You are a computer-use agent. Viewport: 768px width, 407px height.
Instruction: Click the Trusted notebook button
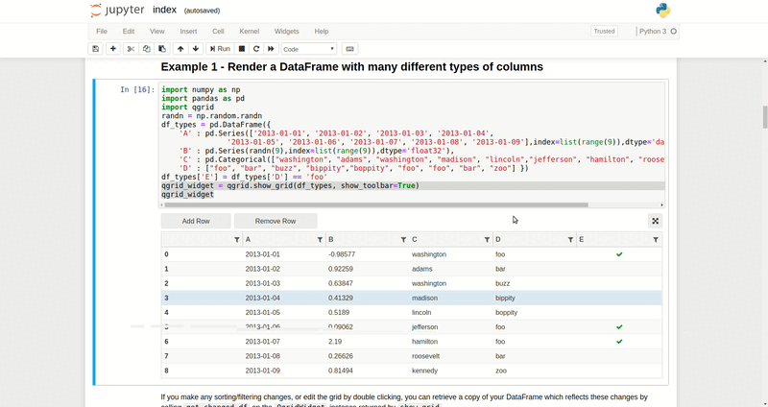604,32
